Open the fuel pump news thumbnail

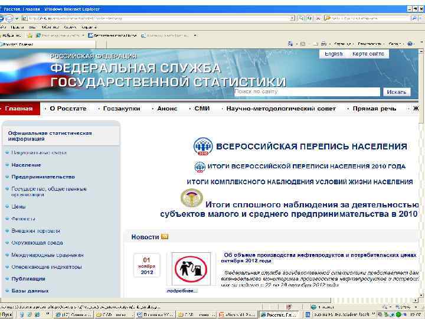click(191, 269)
